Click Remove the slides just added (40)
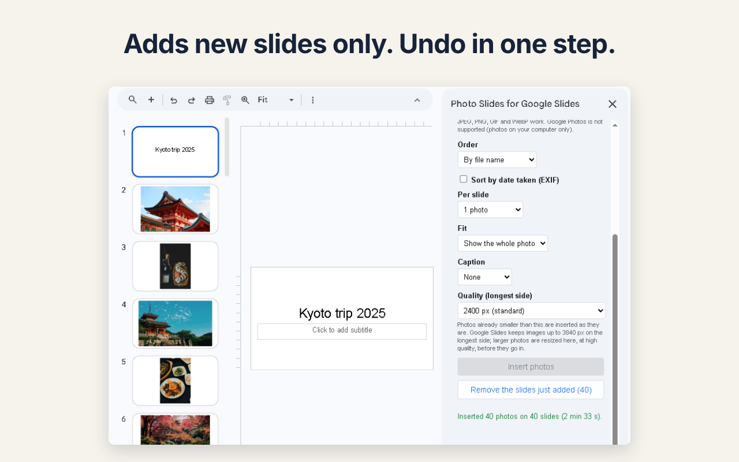This screenshot has height=462, width=739. 531,390
